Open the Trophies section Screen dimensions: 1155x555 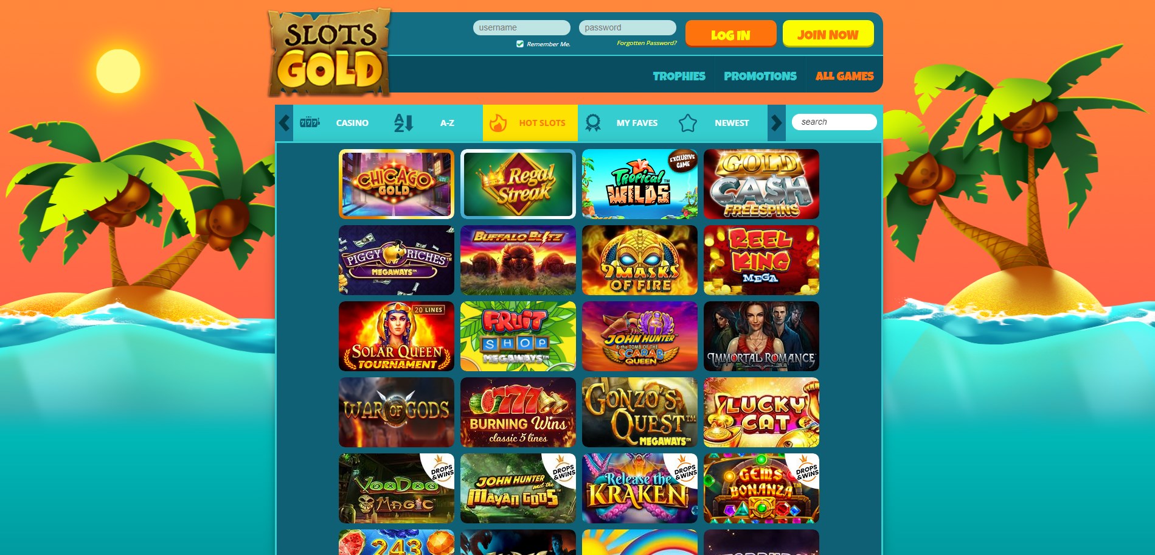click(679, 76)
